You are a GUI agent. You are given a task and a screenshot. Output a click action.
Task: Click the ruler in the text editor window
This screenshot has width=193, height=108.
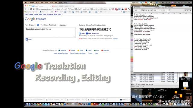[x=163, y=13]
